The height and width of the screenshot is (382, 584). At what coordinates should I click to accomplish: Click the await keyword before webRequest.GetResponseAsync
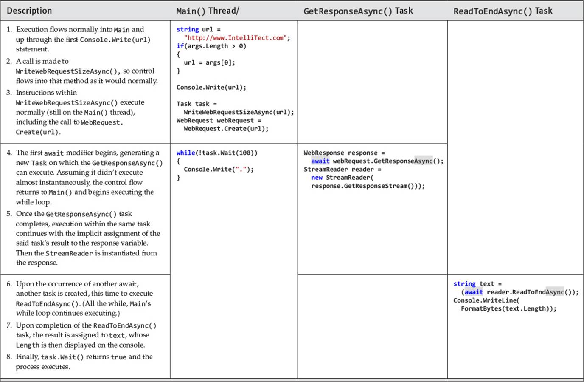[x=320, y=161]
